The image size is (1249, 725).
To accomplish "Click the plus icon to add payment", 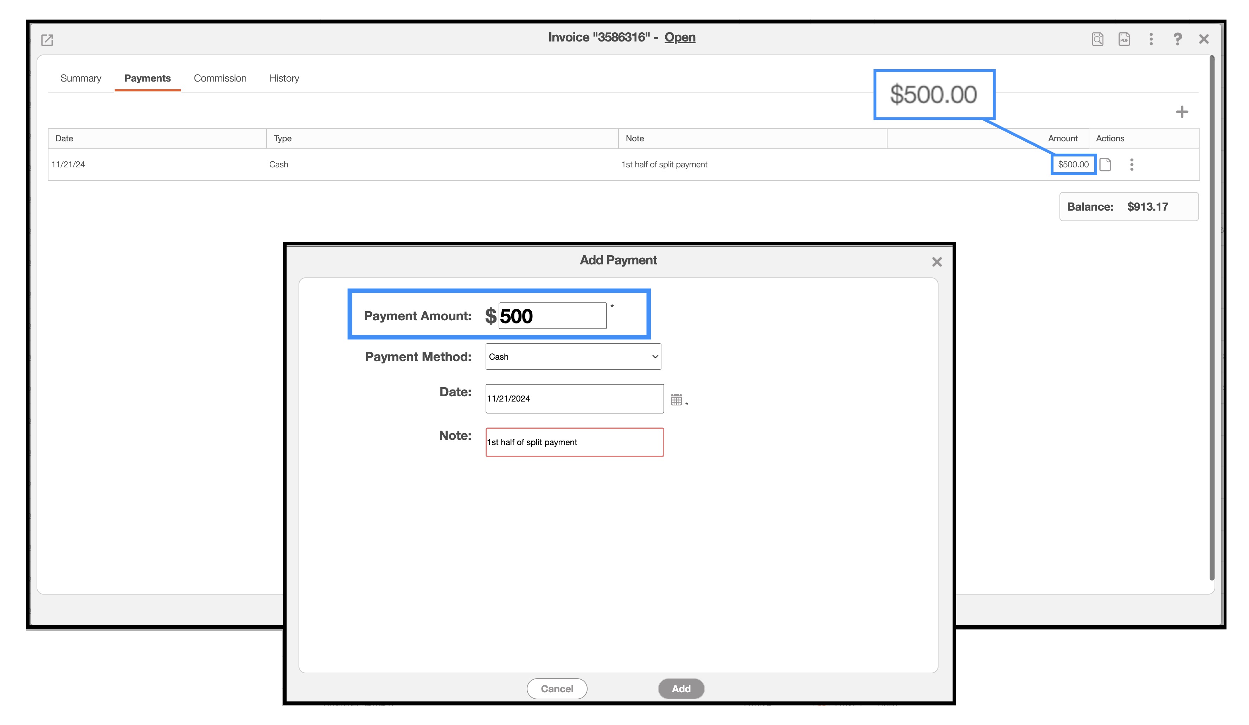I will (1181, 112).
